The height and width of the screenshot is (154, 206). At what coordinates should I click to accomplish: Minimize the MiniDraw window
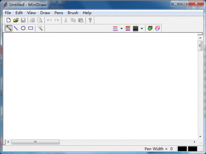click(175, 4)
